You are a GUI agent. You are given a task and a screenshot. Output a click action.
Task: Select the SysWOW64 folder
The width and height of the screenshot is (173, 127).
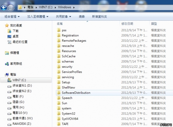68,119
